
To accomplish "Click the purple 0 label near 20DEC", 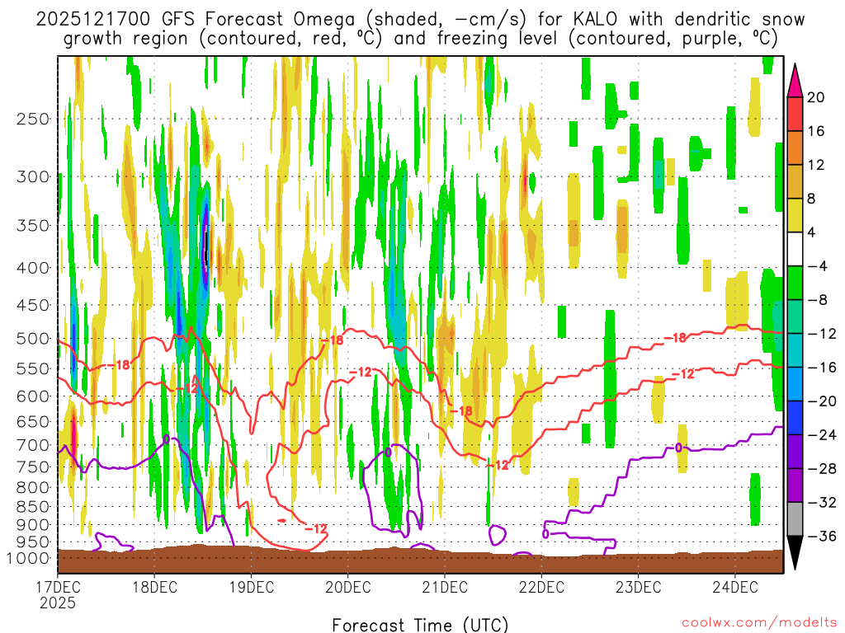I will pos(388,452).
